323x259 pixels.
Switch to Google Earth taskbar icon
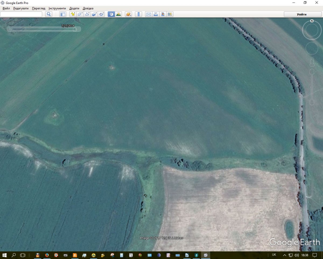(x=206, y=255)
